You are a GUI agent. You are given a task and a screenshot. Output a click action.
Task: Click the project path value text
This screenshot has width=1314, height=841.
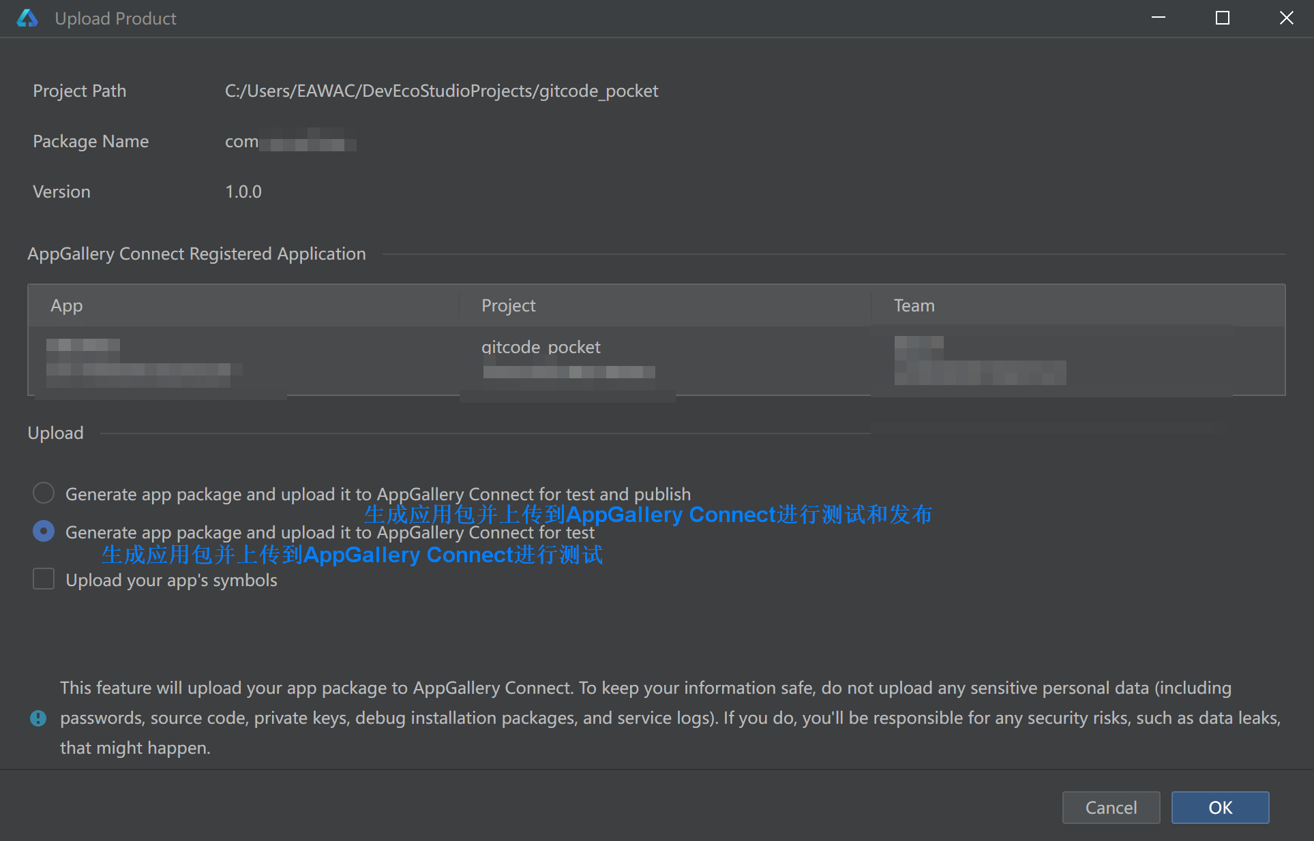(441, 91)
